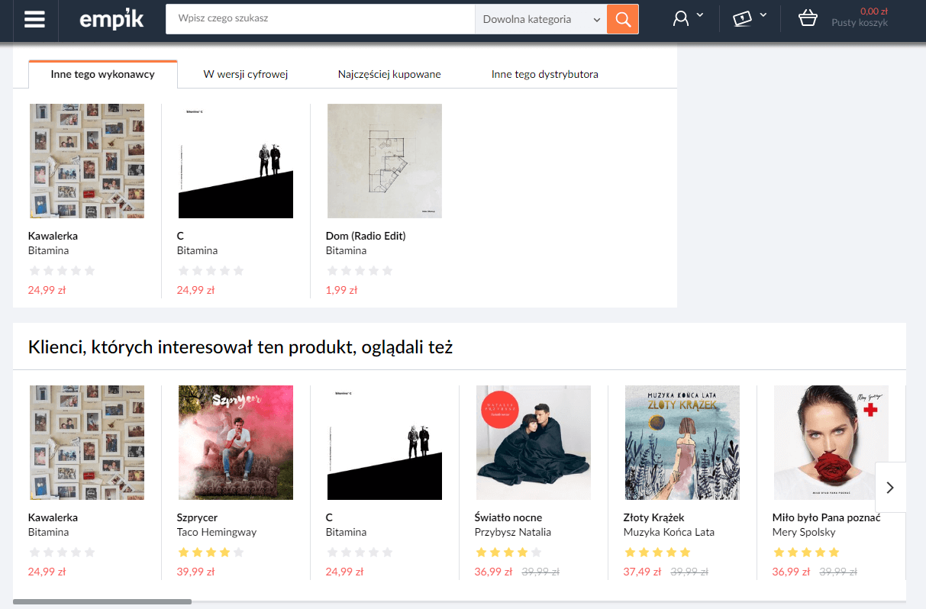Viewport: 926px width, 609px height.
Task: Expand chevron next to account icon
Action: [700, 14]
